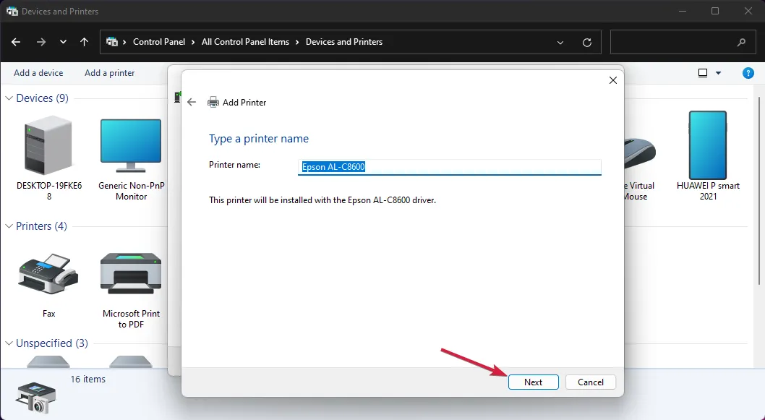Viewport: 765px width, 420px height.
Task: Click the Printer name text field
Action: pyautogui.click(x=449, y=167)
